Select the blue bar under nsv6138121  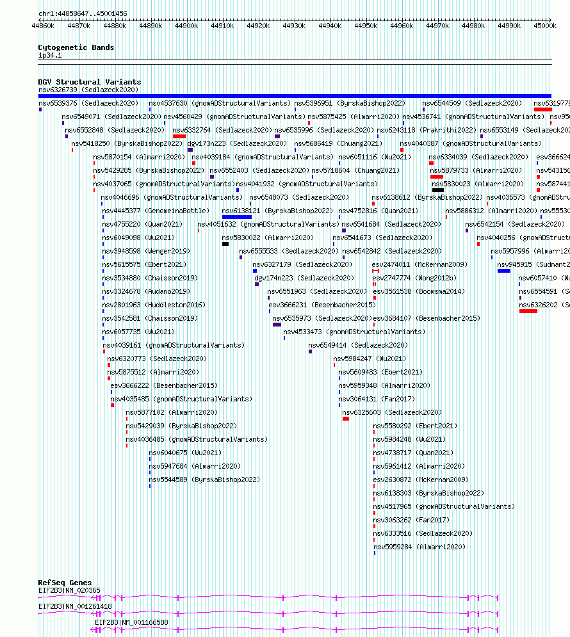237,217
